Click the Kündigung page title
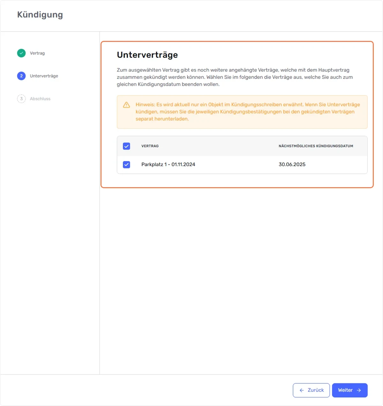The width and height of the screenshot is (383, 406). 40,15
